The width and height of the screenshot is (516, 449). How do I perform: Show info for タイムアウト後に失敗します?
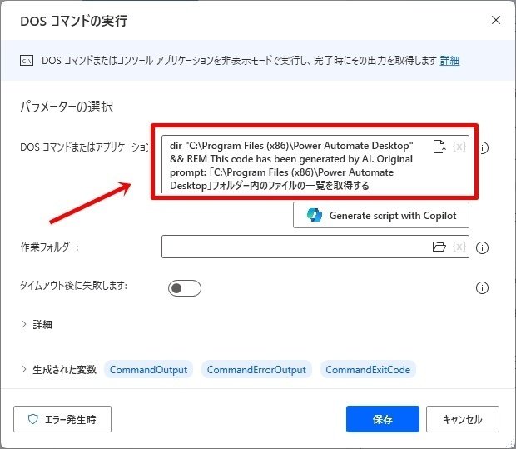tap(482, 288)
